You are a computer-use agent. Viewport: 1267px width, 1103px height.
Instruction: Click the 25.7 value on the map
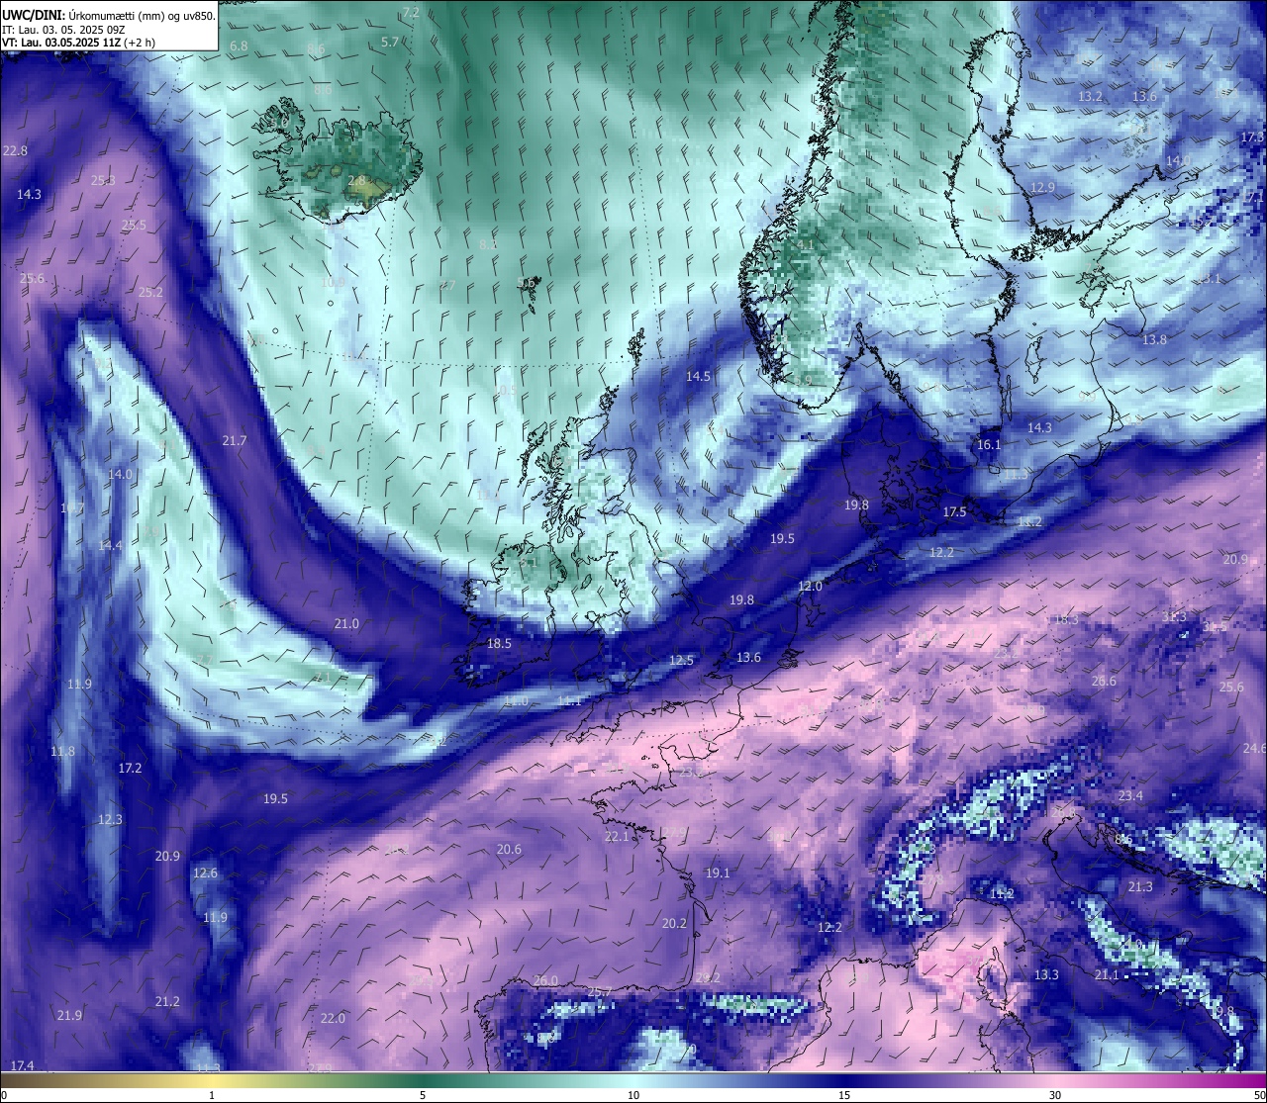(x=600, y=993)
